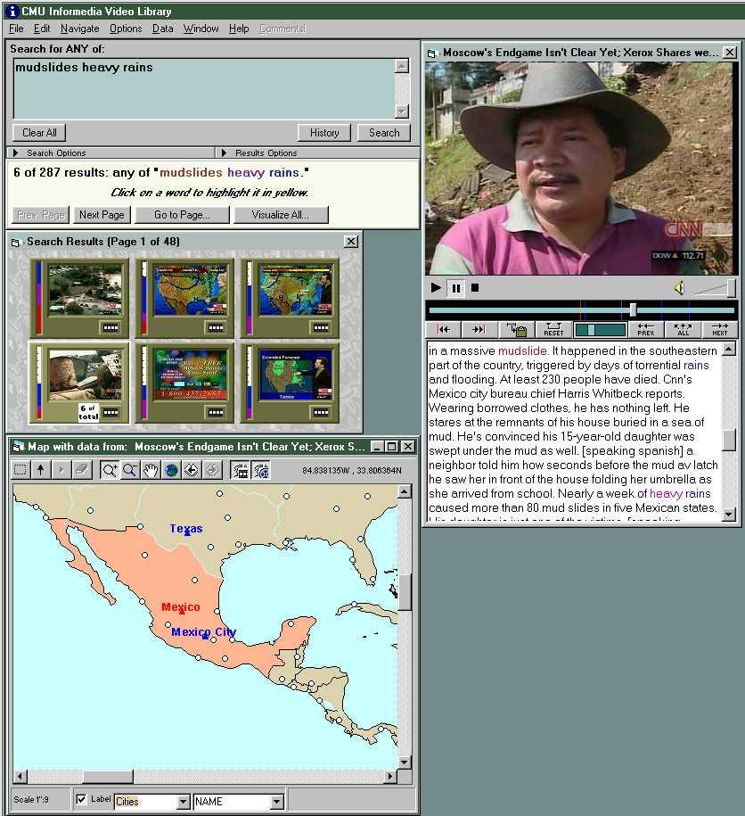745x816 pixels.
Task: Open the Navigate menu
Action: pos(79,29)
